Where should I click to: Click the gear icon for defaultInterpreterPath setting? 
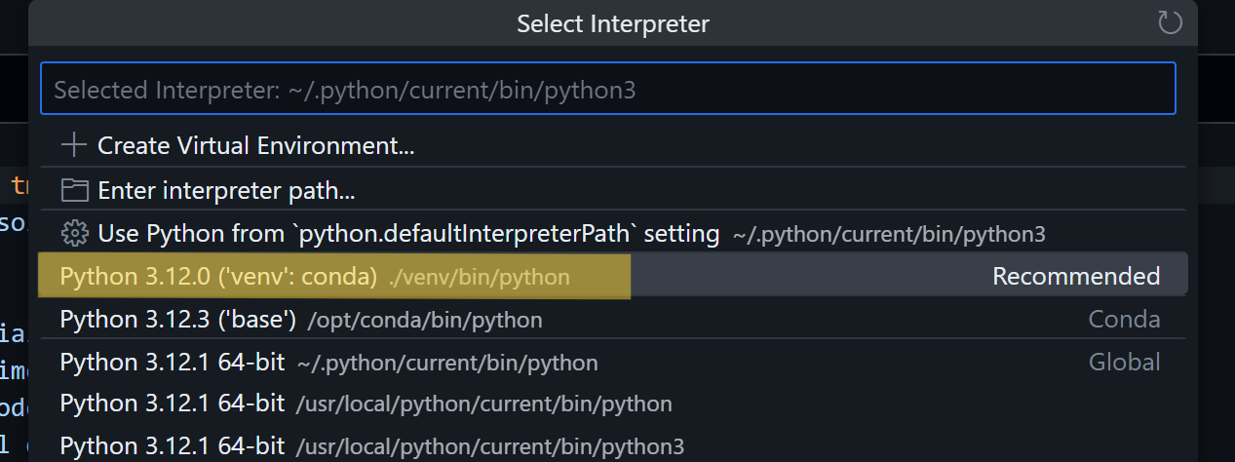point(73,234)
